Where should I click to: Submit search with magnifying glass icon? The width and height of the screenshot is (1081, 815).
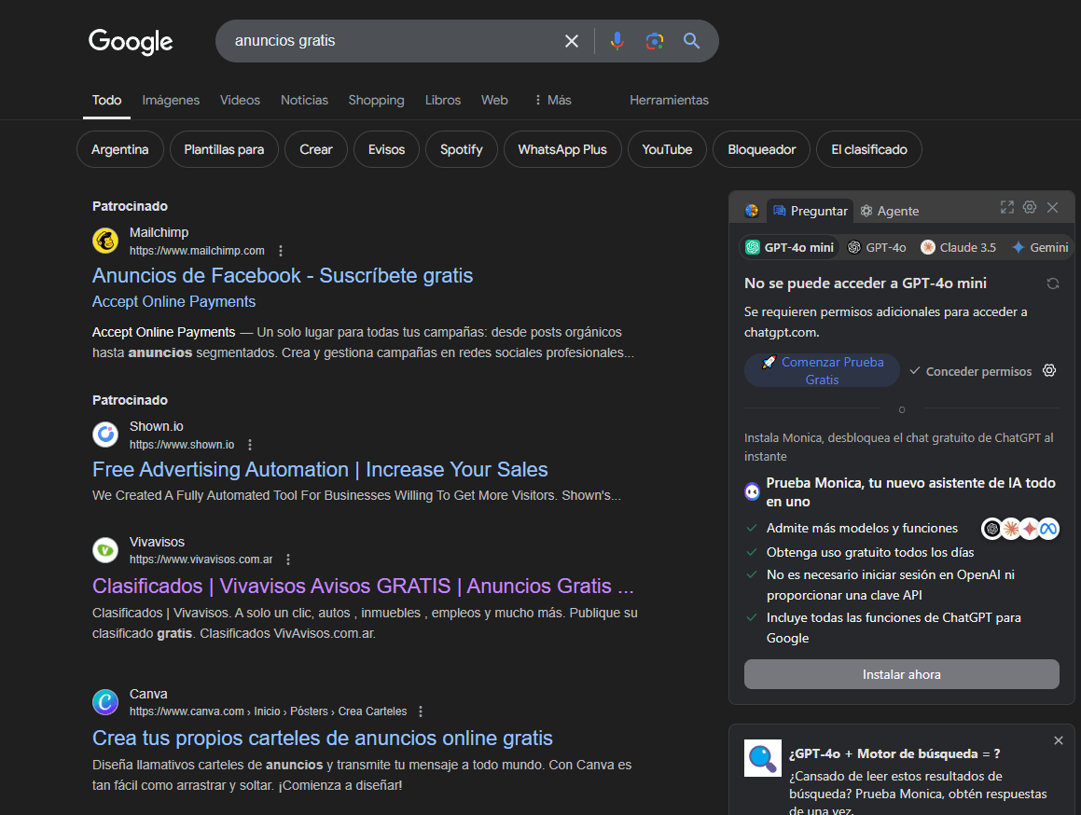(691, 41)
